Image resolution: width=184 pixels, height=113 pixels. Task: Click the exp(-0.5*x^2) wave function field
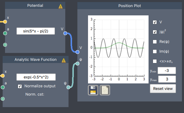(36, 77)
